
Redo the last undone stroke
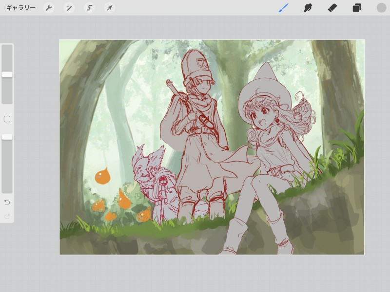[7, 216]
